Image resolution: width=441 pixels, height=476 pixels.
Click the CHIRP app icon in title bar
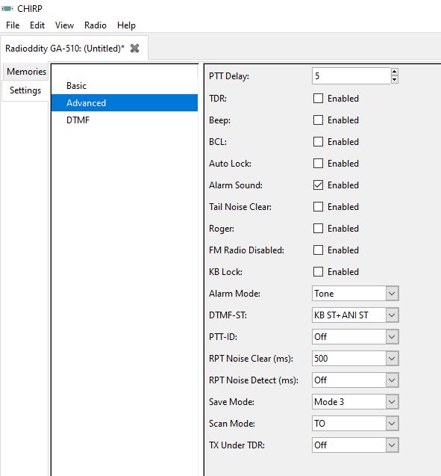7,8
